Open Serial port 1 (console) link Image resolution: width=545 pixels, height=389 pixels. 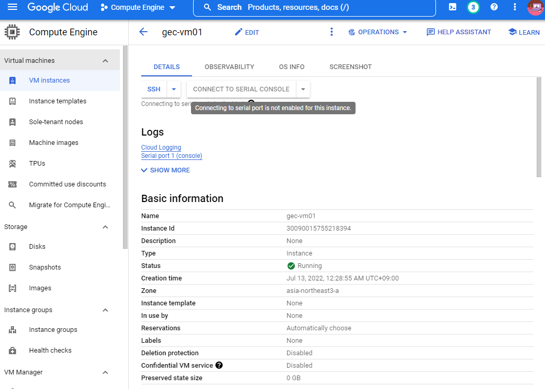click(172, 156)
